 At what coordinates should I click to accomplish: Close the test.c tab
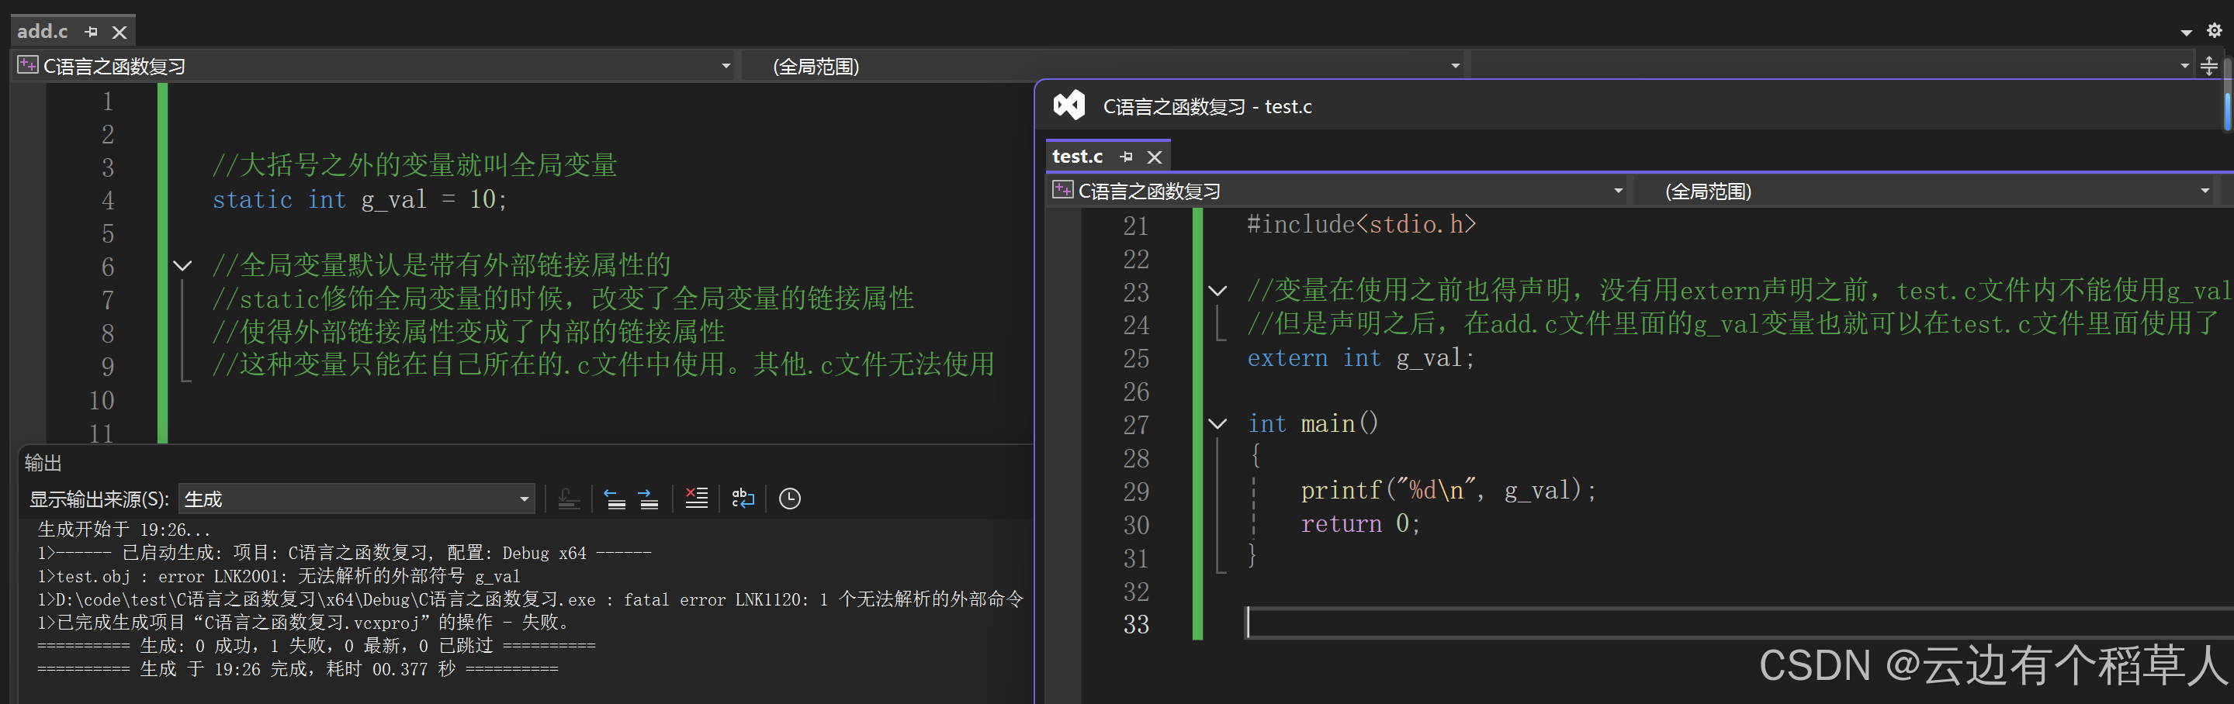coord(1155,157)
